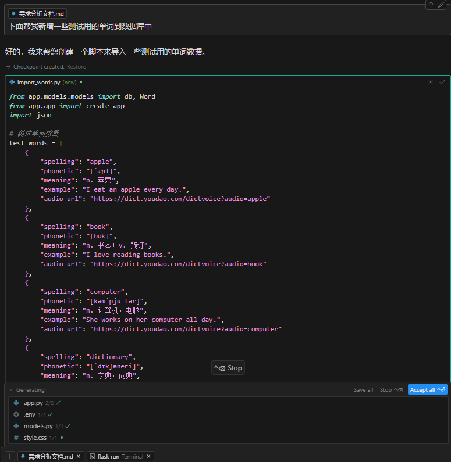Image resolution: width=451 pixels, height=462 pixels.
Task: Open the 需求分析文档.md attachment chip
Action: [37, 13]
